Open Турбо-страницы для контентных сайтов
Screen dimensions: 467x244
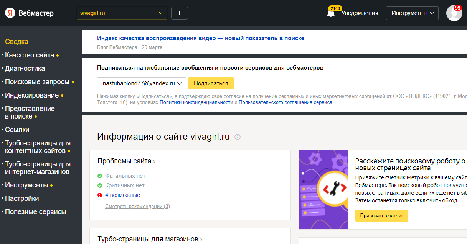coord(38,147)
